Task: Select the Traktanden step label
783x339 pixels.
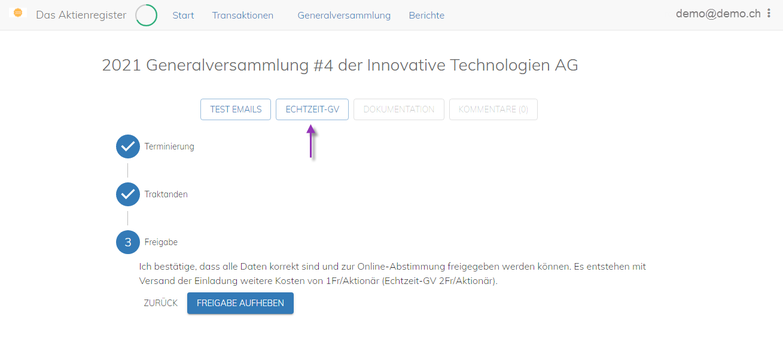Action: pos(166,194)
